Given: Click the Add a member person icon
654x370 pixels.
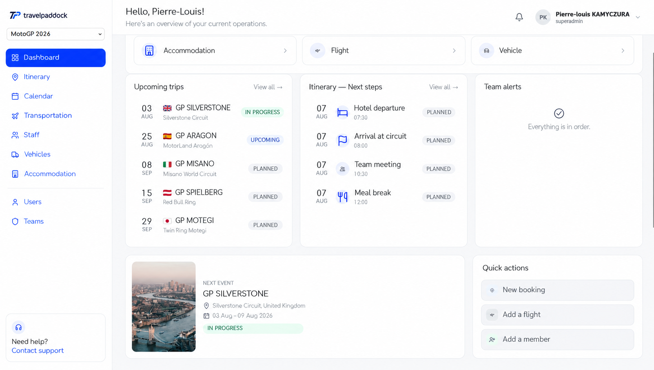Looking at the screenshot, I should point(492,339).
